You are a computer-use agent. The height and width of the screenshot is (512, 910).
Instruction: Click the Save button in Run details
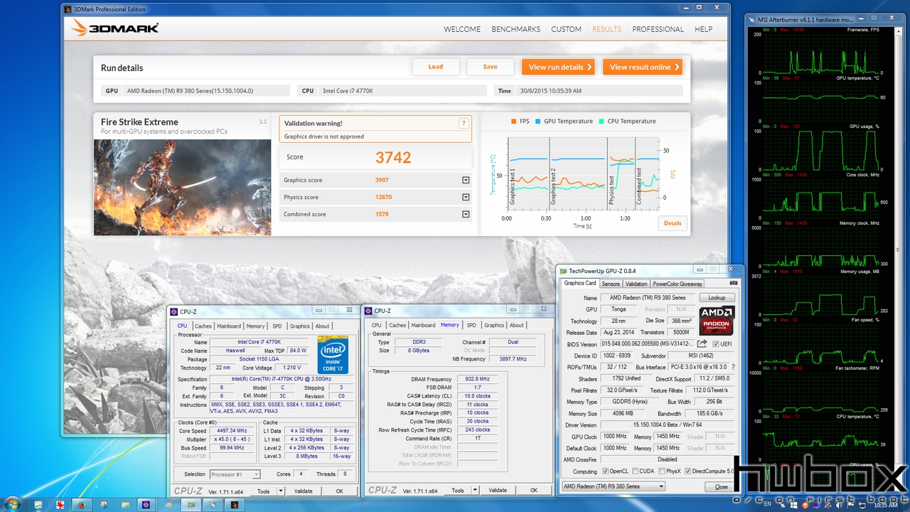(x=490, y=67)
